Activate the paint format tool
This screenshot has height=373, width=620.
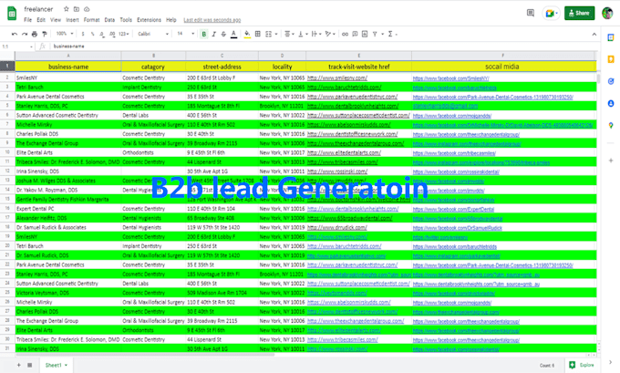(x=45, y=34)
